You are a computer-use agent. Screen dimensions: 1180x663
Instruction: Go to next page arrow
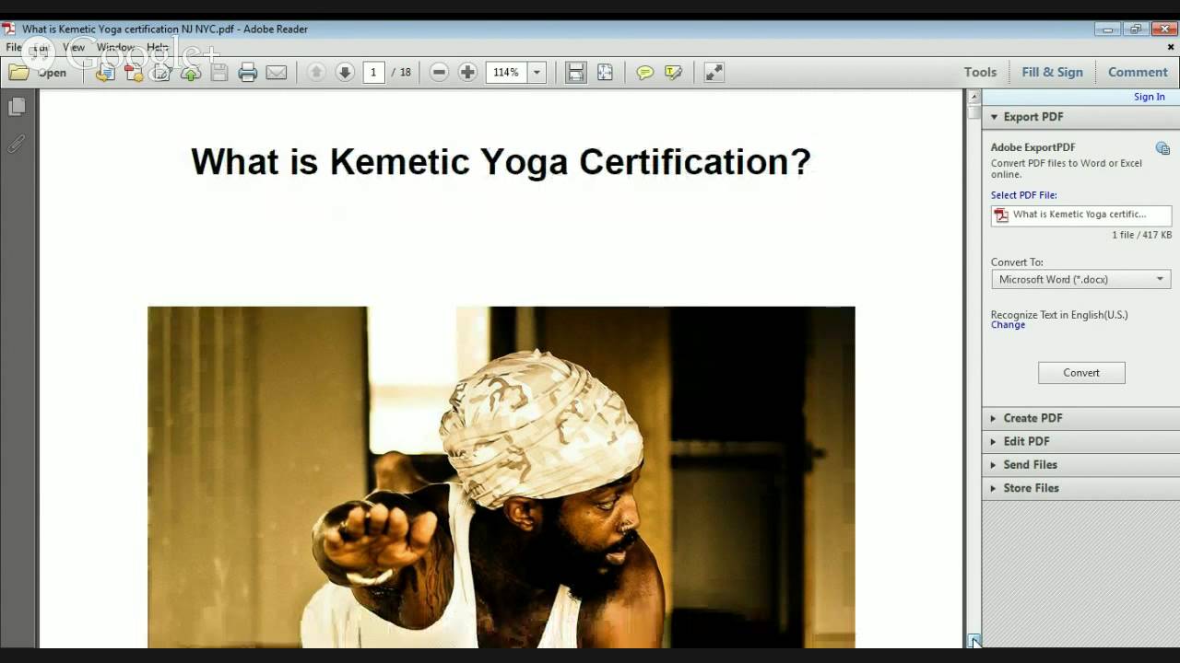345,72
